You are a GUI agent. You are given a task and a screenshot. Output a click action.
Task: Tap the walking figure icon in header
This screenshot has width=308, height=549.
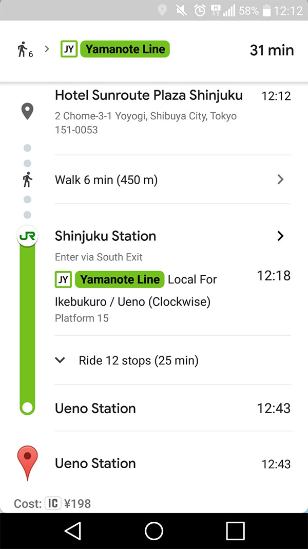click(22, 49)
